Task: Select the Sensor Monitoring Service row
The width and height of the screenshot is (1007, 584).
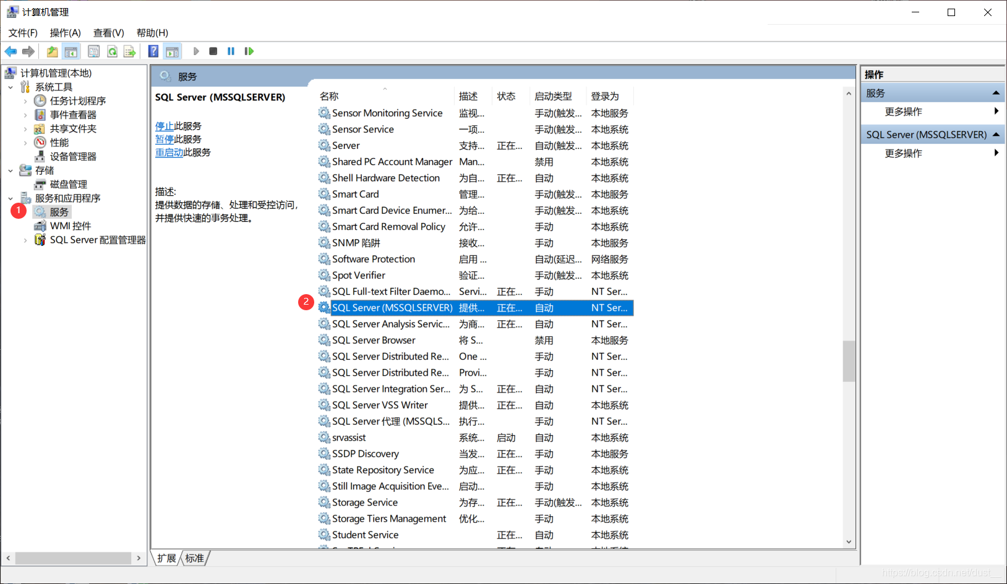Action: coord(476,113)
